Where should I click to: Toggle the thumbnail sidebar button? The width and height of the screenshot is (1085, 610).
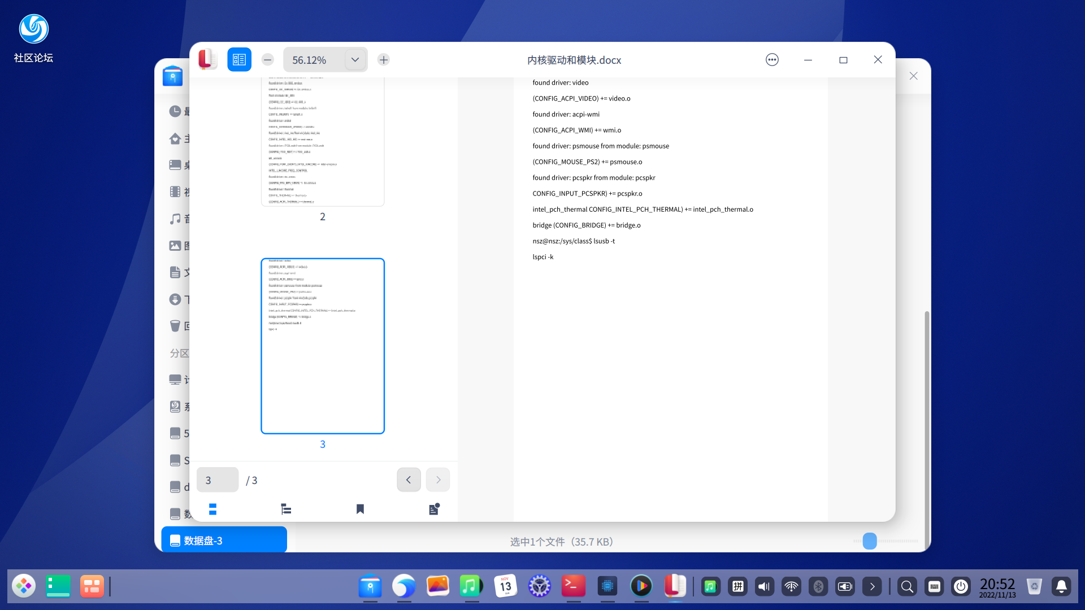click(x=239, y=59)
